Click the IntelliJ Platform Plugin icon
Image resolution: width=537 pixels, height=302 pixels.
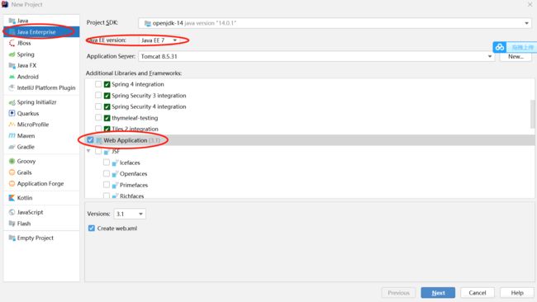pyautogui.click(x=12, y=88)
